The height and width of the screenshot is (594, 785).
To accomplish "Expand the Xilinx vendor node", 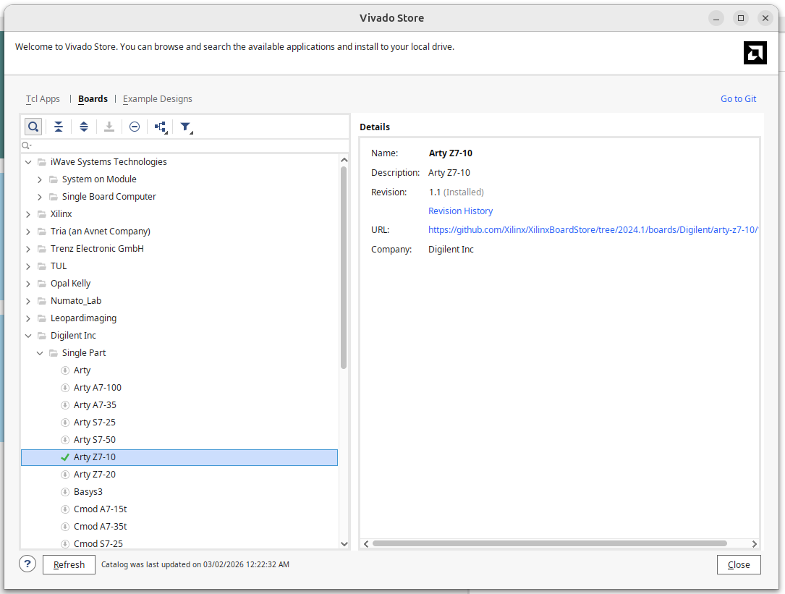I will (29, 214).
